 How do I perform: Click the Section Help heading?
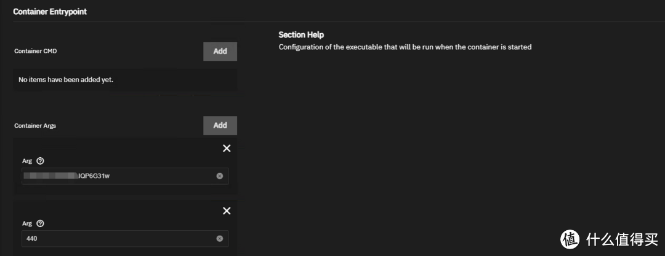click(x=301, y=35)
